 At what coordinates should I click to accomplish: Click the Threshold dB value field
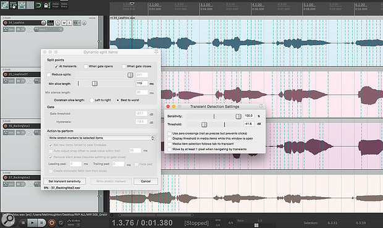tap(249, 124)
